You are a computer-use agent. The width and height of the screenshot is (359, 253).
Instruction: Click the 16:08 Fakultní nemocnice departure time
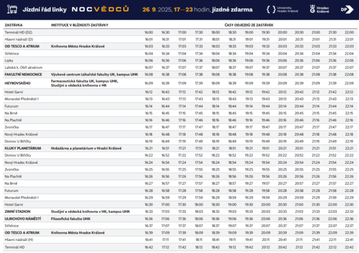(149, 74)
